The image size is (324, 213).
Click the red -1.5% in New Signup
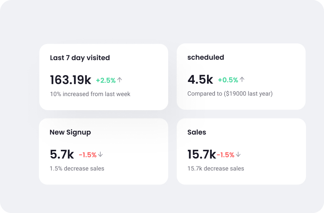[x=87, y=155]
